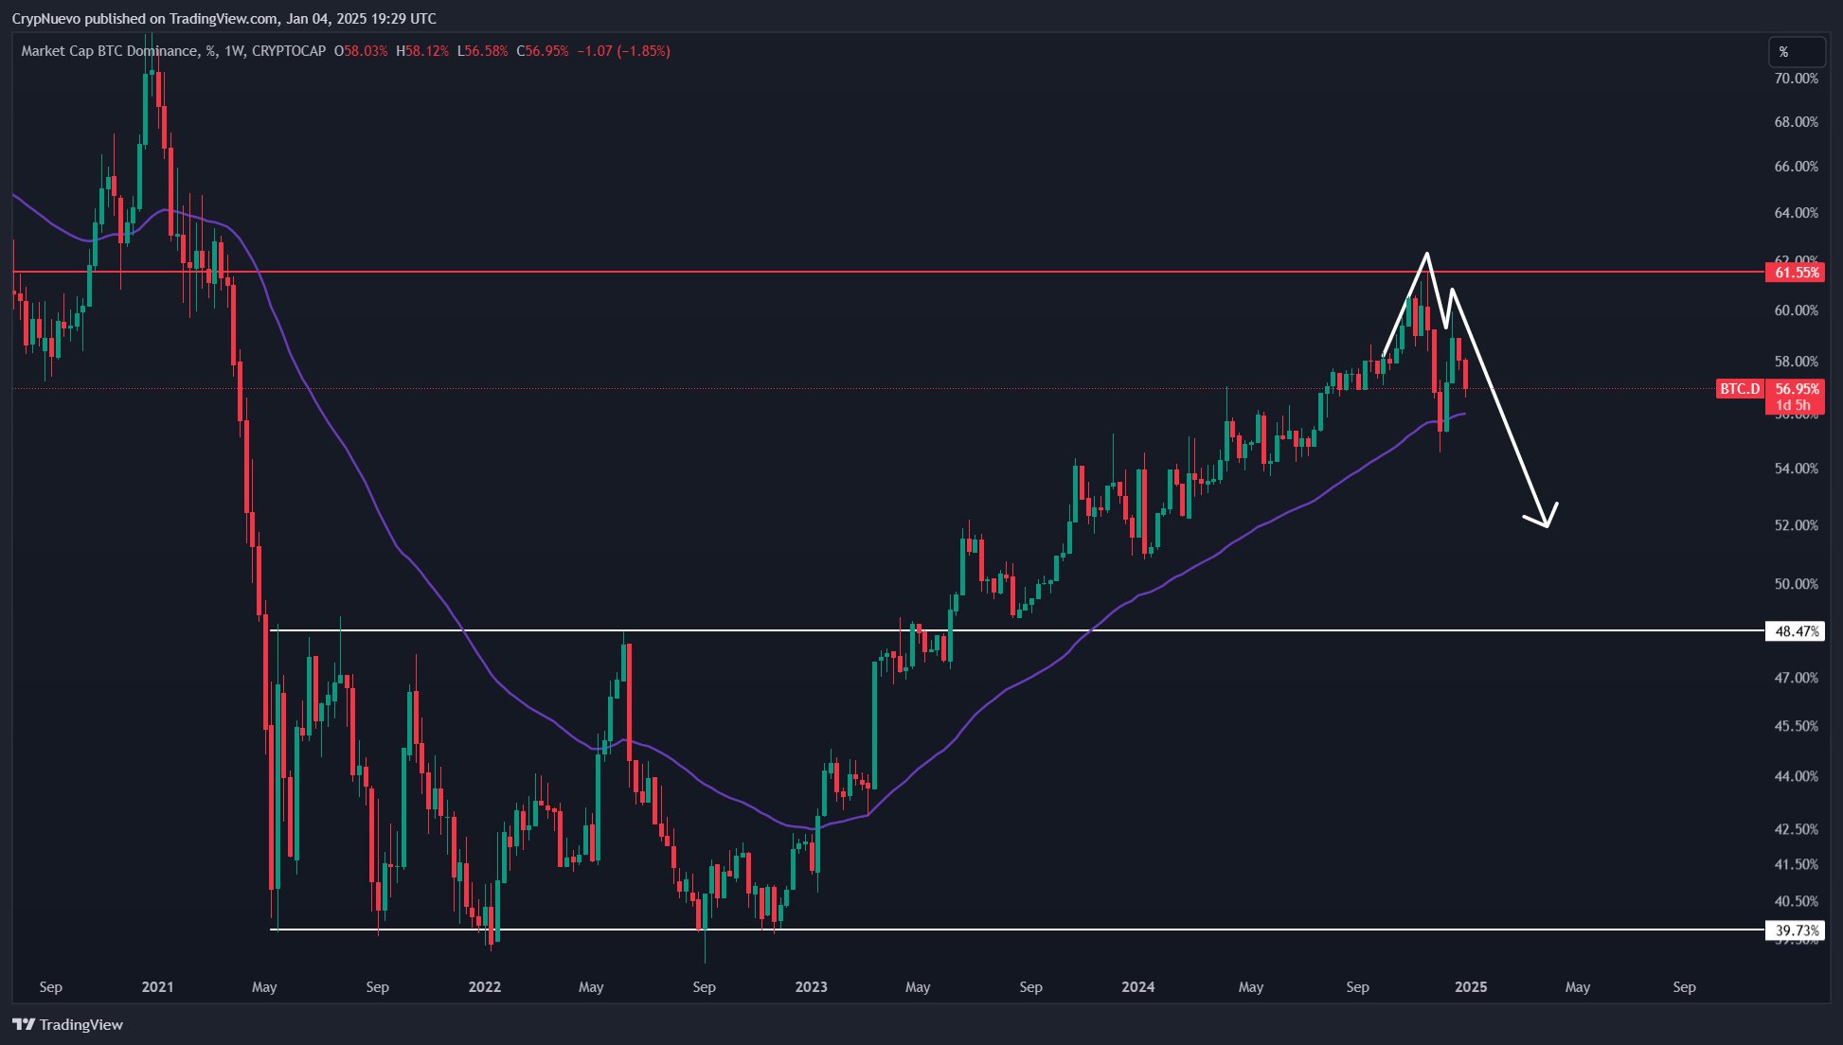1843x1045 pixels.
Task: Click the 2025 time axis label
Action: coord(1471,986)
